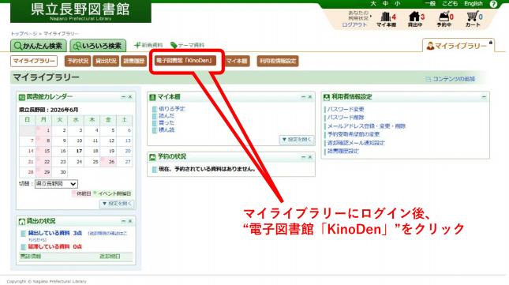Switch to こども kids mode

click(x=450, y=4)
